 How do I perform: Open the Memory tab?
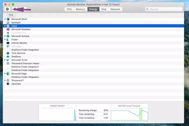click(80, 9)
